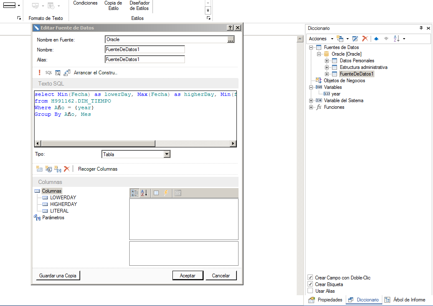Expand the Variable del Sistema node

(x=311, y=101)
